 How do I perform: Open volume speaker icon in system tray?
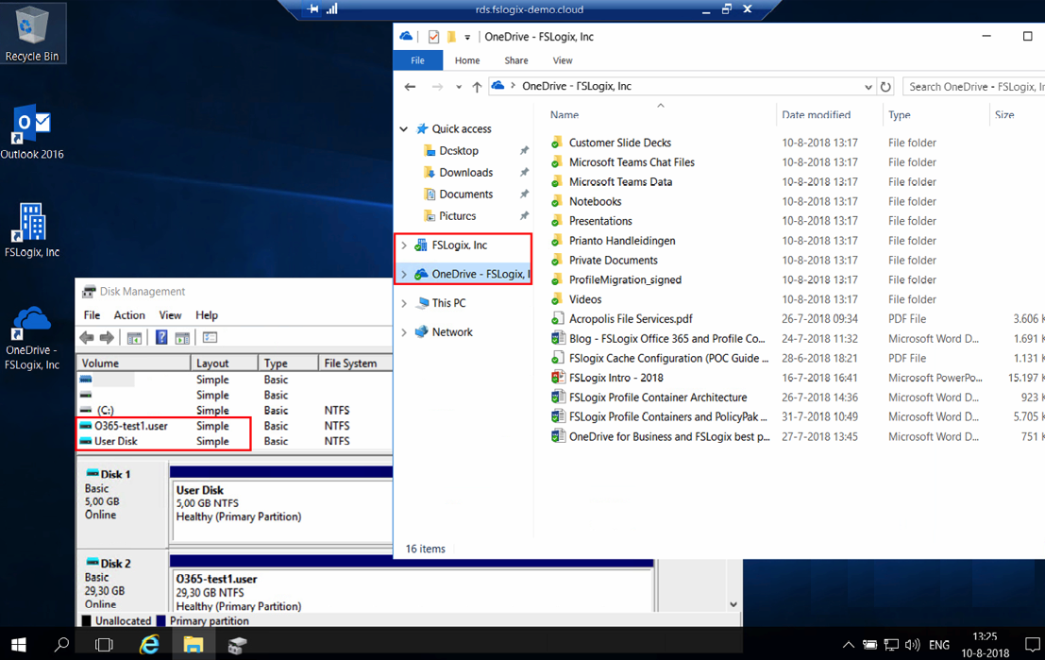pos(913,645)
